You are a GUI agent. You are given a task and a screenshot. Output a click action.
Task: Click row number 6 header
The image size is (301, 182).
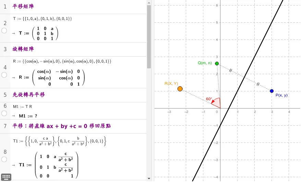(5, 106)
